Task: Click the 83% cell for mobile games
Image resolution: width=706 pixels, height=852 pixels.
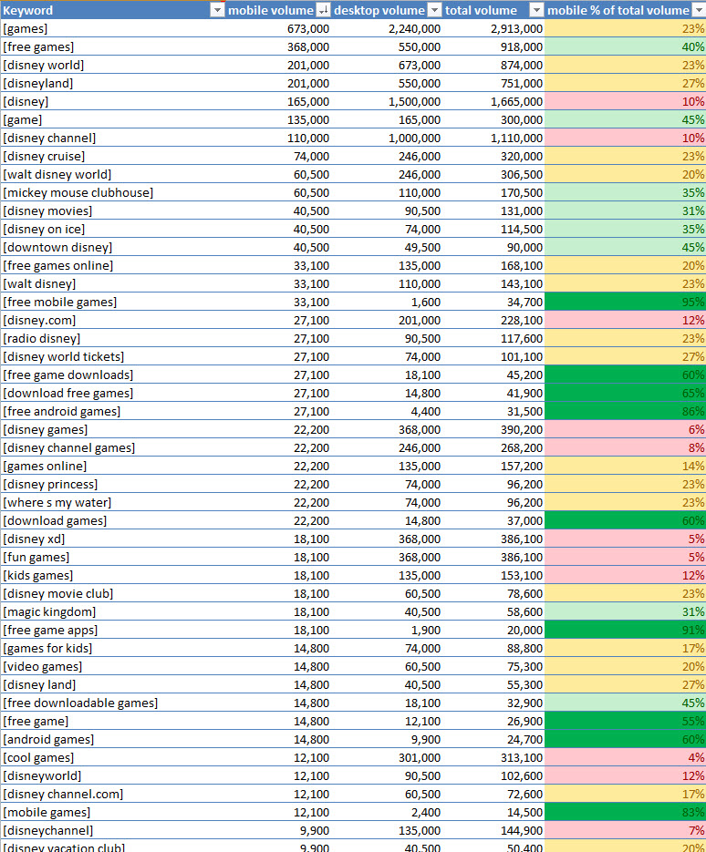Action: click(x=626, y=812)
